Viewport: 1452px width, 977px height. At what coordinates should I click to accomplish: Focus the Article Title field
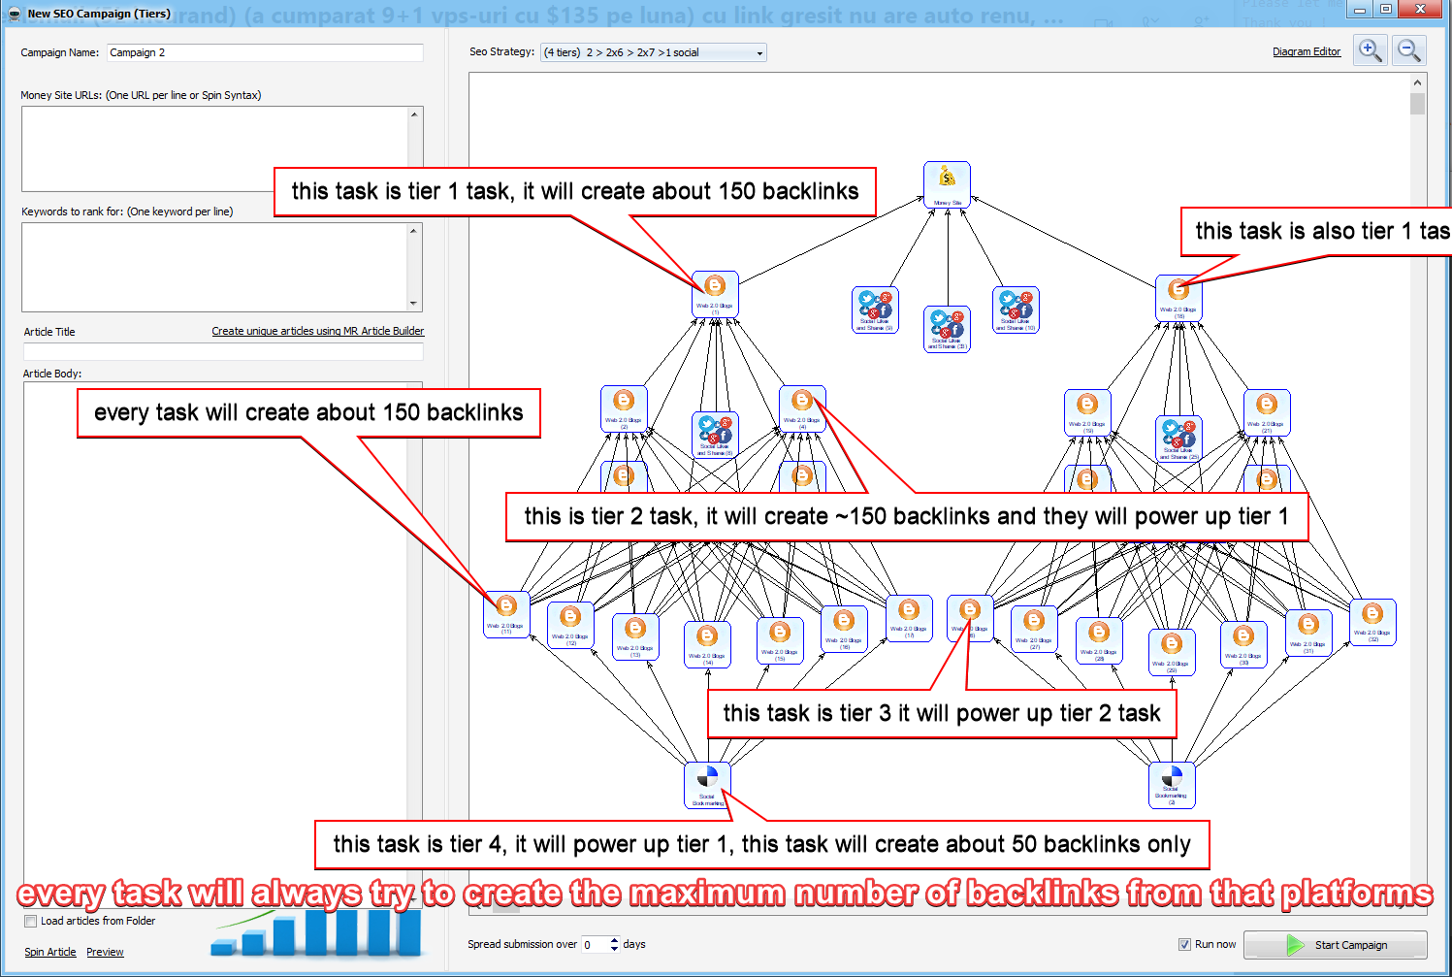(x=223, y=352)
